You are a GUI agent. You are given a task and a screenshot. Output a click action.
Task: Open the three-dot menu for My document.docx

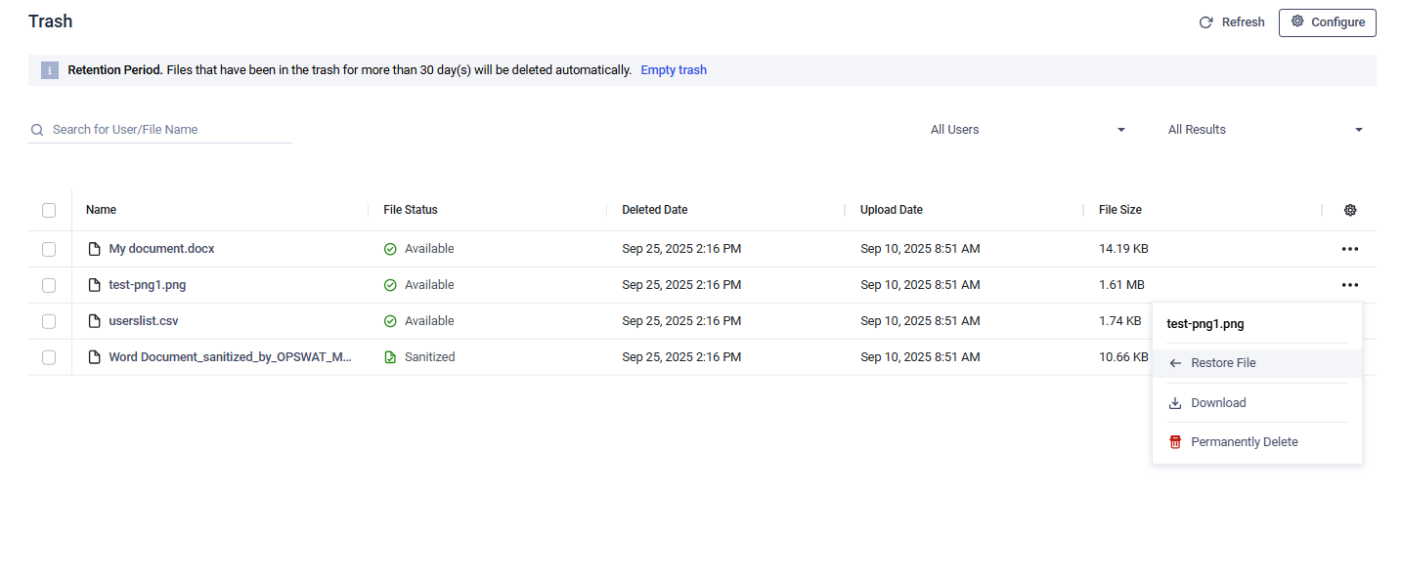coord(1350,249)
